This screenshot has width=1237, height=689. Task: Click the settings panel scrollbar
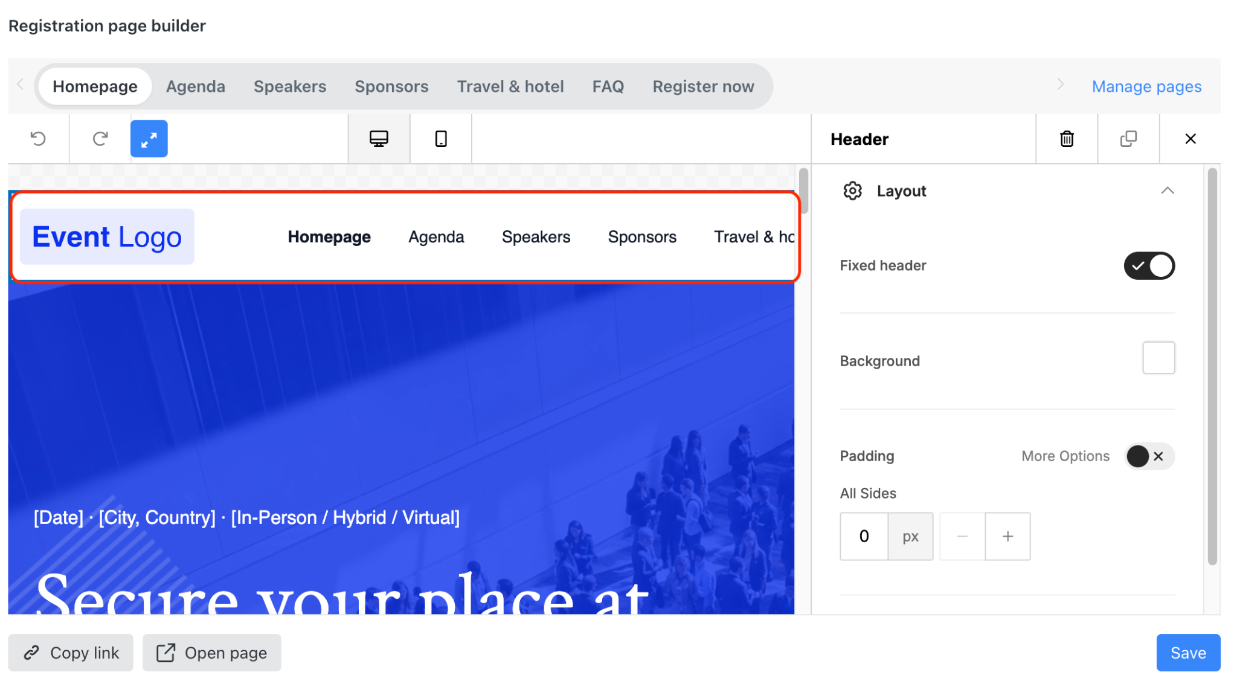point(1212,367)
